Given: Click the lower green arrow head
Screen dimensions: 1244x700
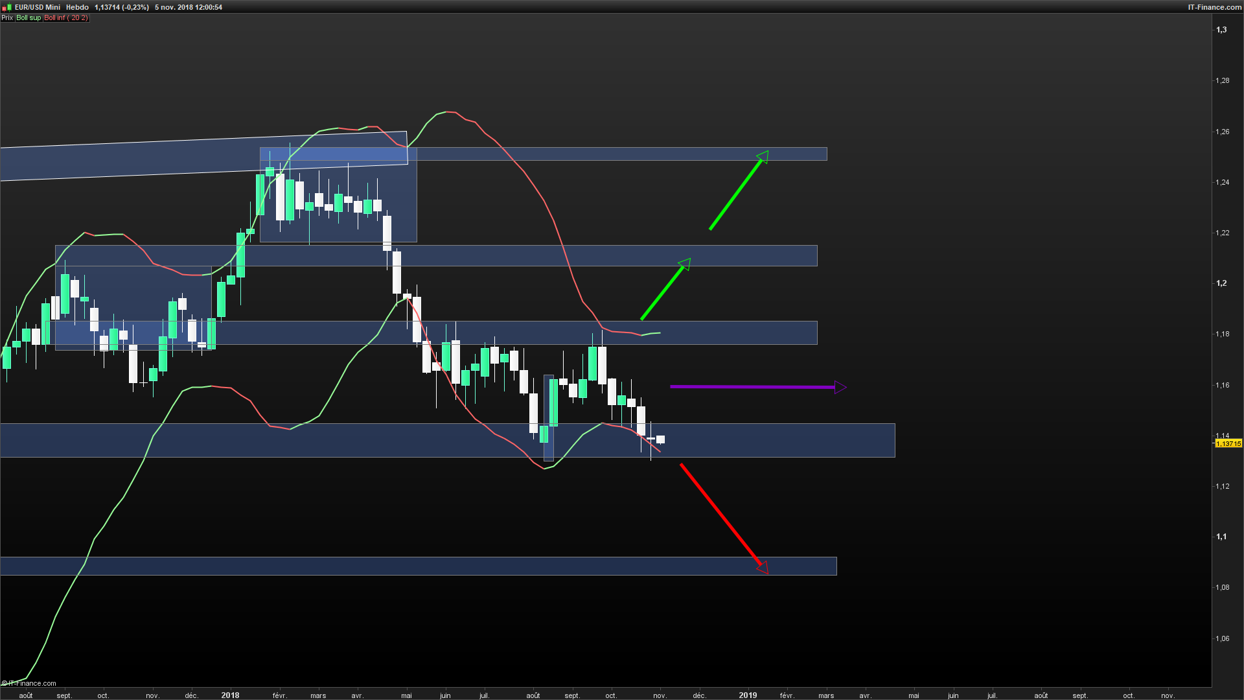Looking at the screenshot, I should pyautogui.click(x=685, y=264).
